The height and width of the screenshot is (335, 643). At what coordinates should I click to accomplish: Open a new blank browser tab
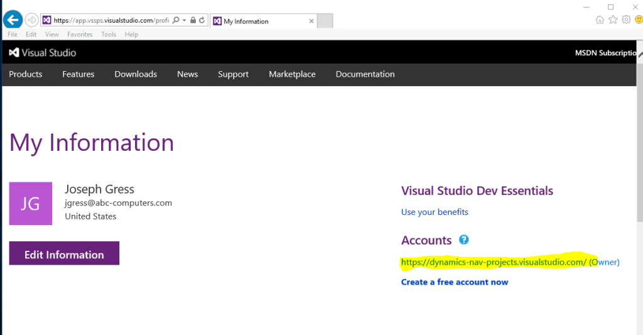(325, 21)
